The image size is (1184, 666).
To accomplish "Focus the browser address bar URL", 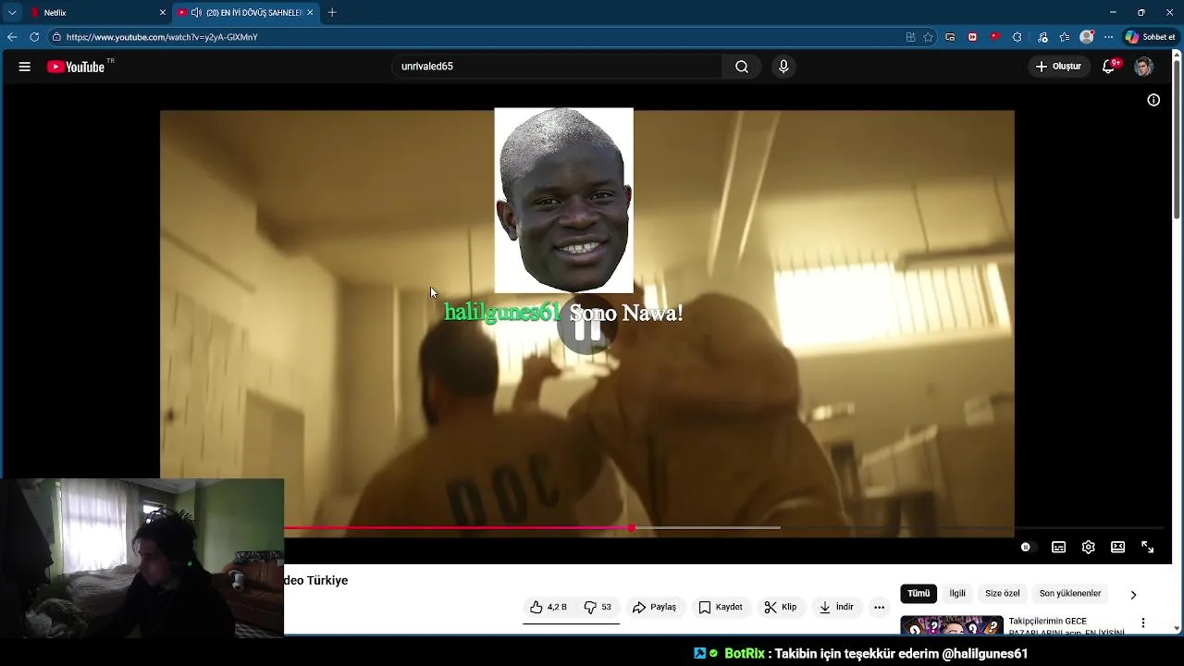I will (x=162, y=37).
